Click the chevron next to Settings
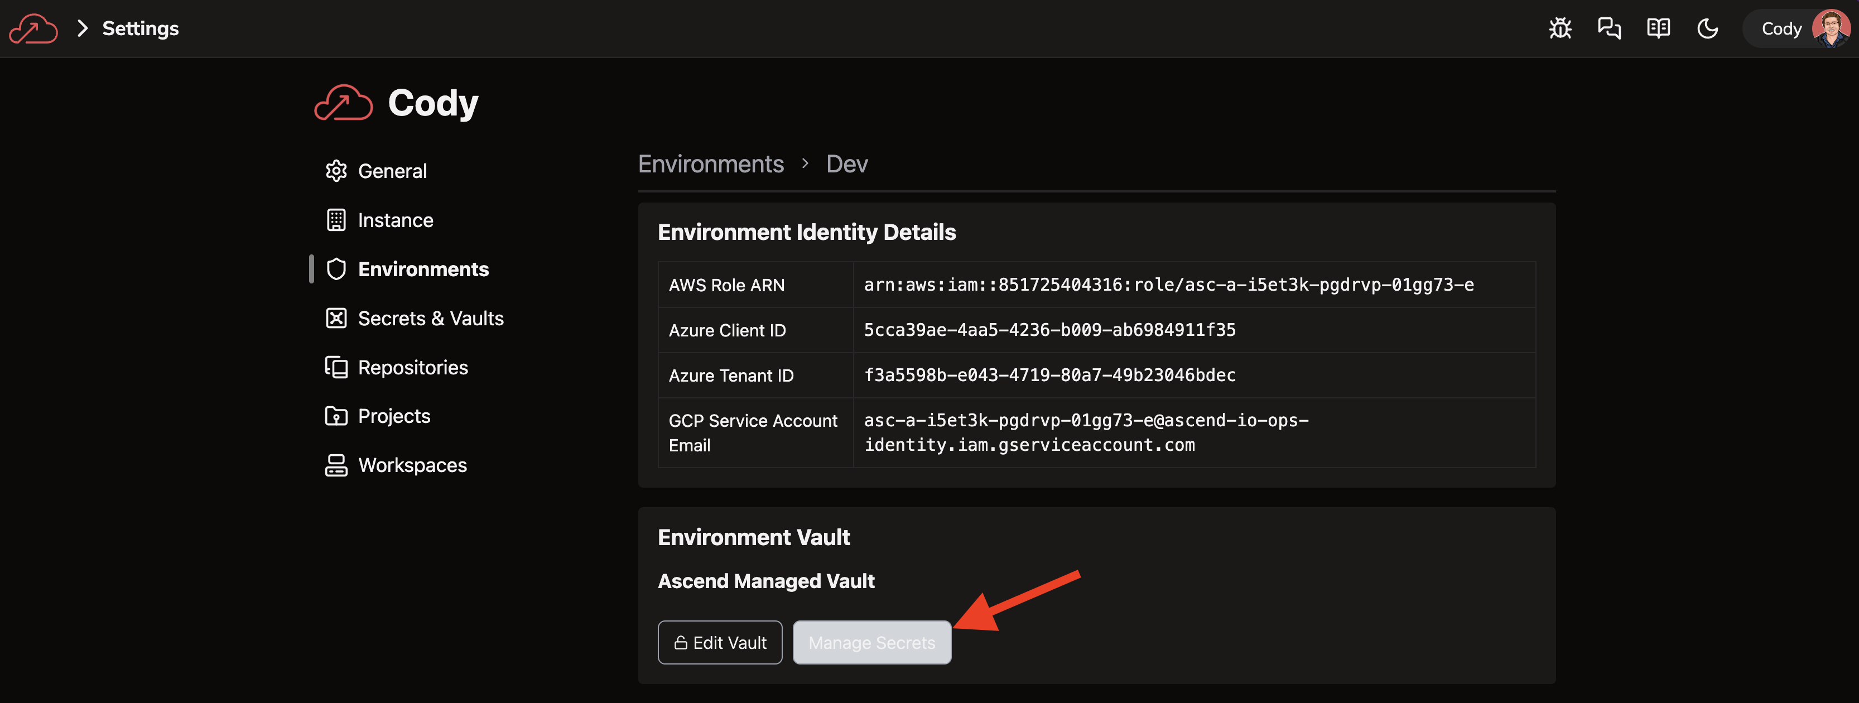This screenshot has width=1859, height=703. tap(82, 29)
